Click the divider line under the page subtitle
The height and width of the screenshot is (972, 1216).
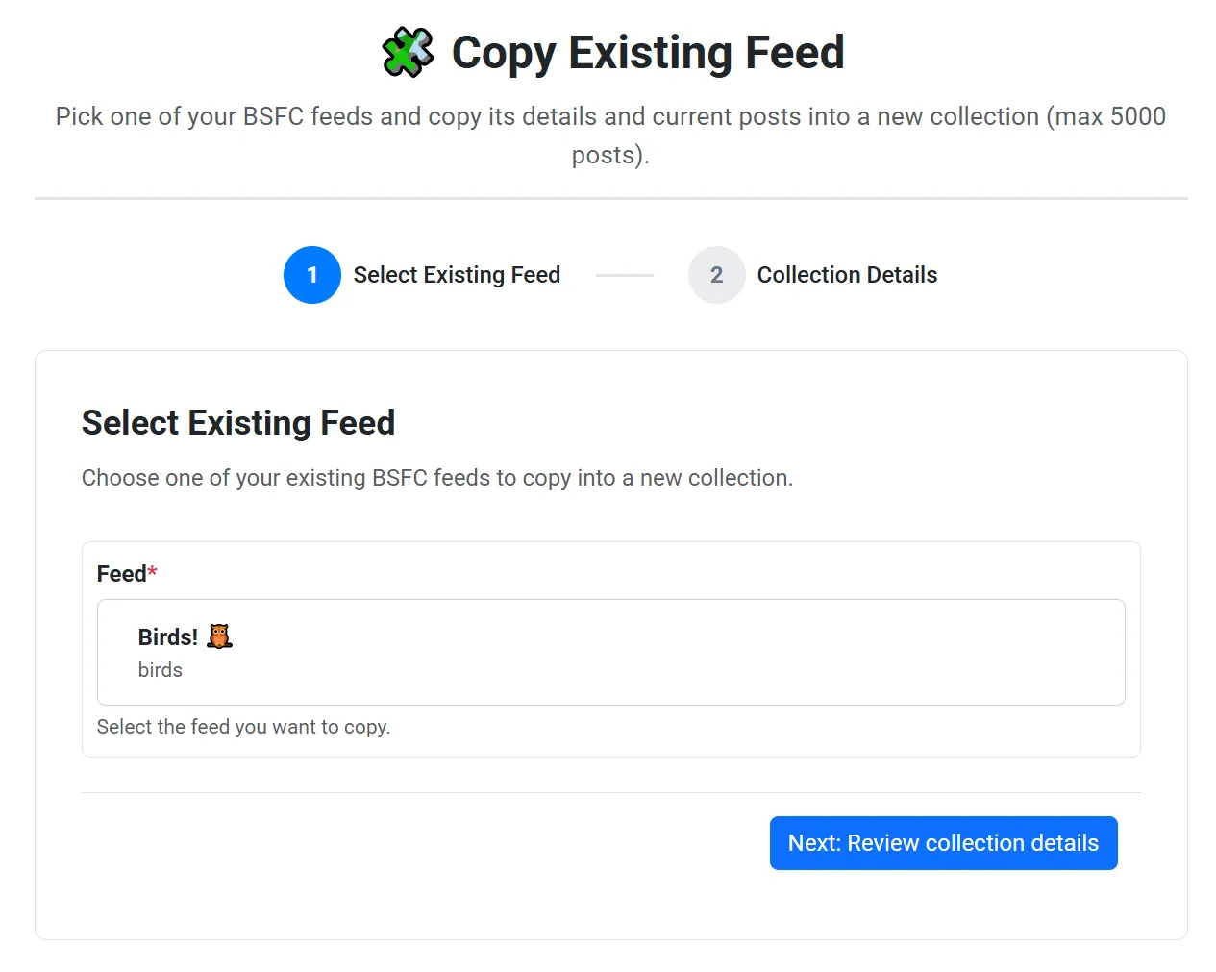tap(610, 199)
